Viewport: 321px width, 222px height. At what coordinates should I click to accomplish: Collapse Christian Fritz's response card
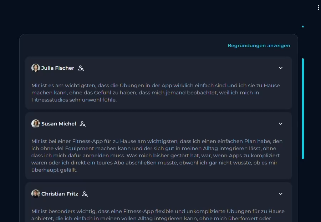pos(281,194)
